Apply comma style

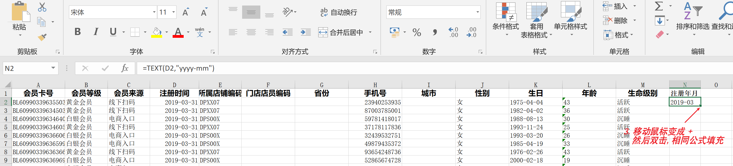coord(435,33)
